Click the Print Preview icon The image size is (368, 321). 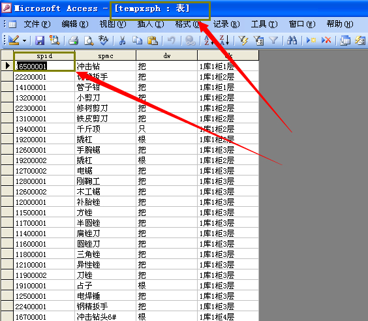89,40
